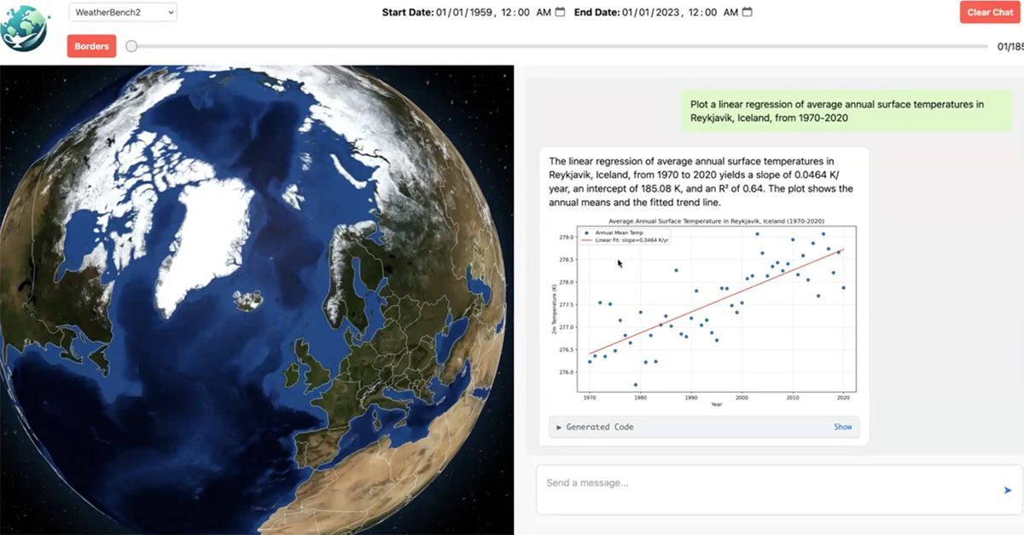Click the WeatherBench globe logo
Viewport: 1024px width, 535px height.
pyautogui.click(x=26, y=26)
